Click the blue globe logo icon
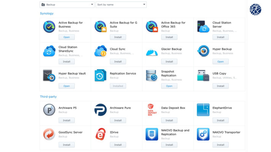The width and height of the screenshot is (271, 152). click(x=255, y=9)
